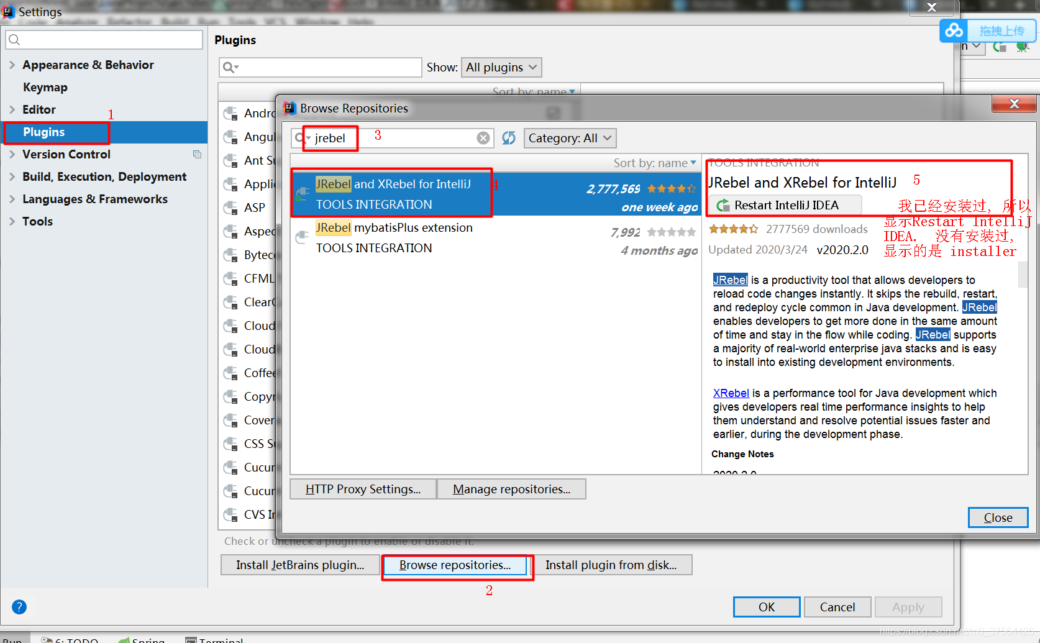1040x643 pixels.
Task: Open the Category: All dropdown
Action: (570, 138)
